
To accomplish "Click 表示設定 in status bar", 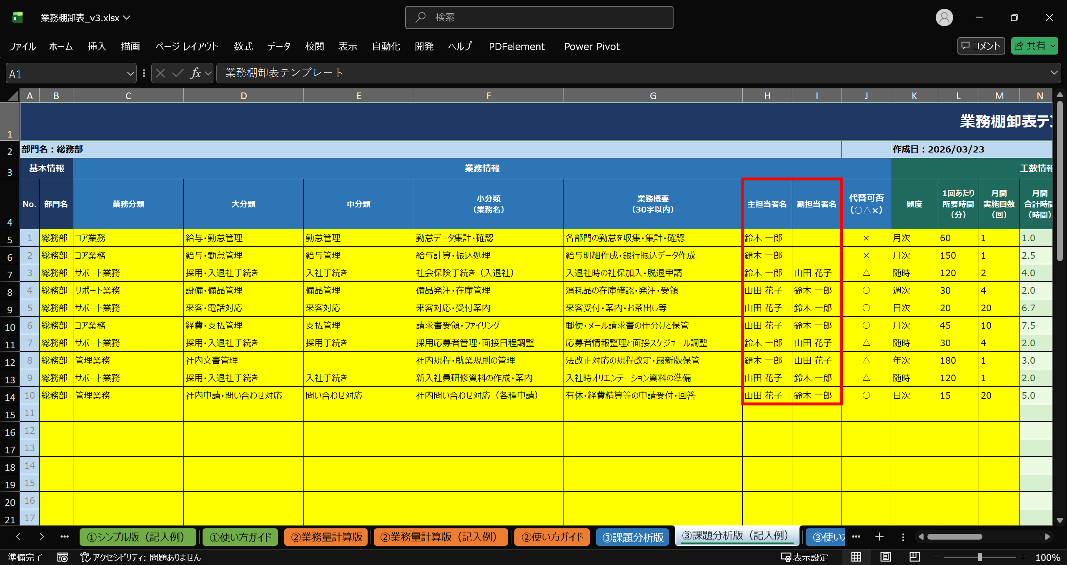I will 804,557.
